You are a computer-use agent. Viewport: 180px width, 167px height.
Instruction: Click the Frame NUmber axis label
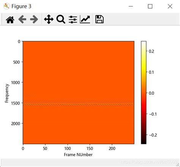click(78, 155)
